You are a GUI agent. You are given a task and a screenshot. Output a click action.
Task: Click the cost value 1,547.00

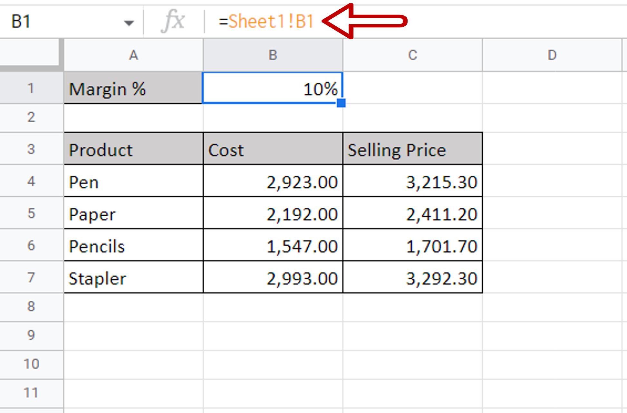click(x=273, y=245)
